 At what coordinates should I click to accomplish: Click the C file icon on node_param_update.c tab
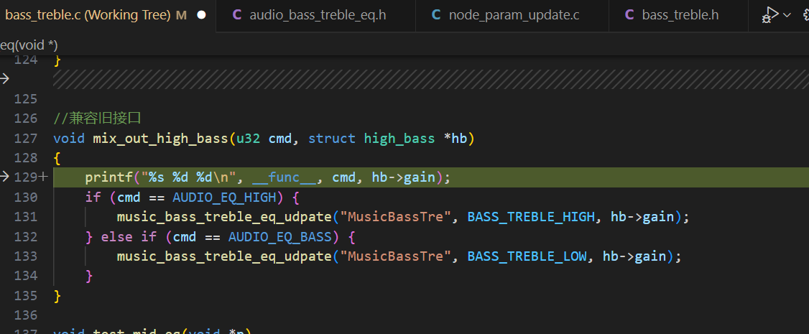tap(436, 15)
